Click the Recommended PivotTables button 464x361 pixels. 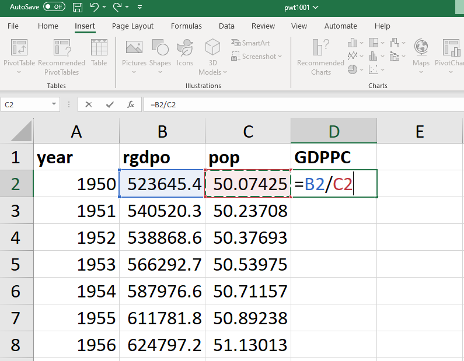click(61, 57)
